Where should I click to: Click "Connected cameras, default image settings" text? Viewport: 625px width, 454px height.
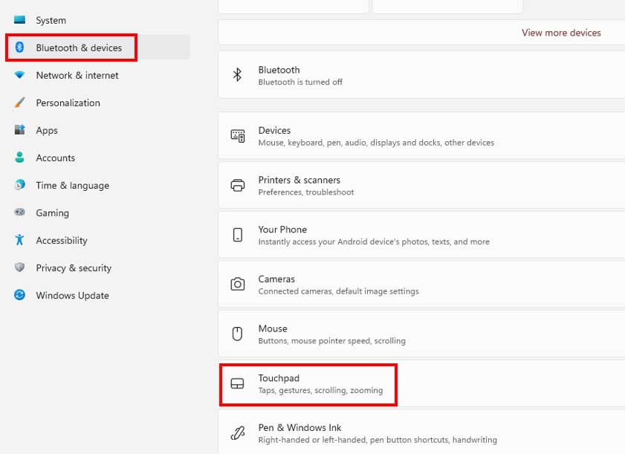point(338,291)
